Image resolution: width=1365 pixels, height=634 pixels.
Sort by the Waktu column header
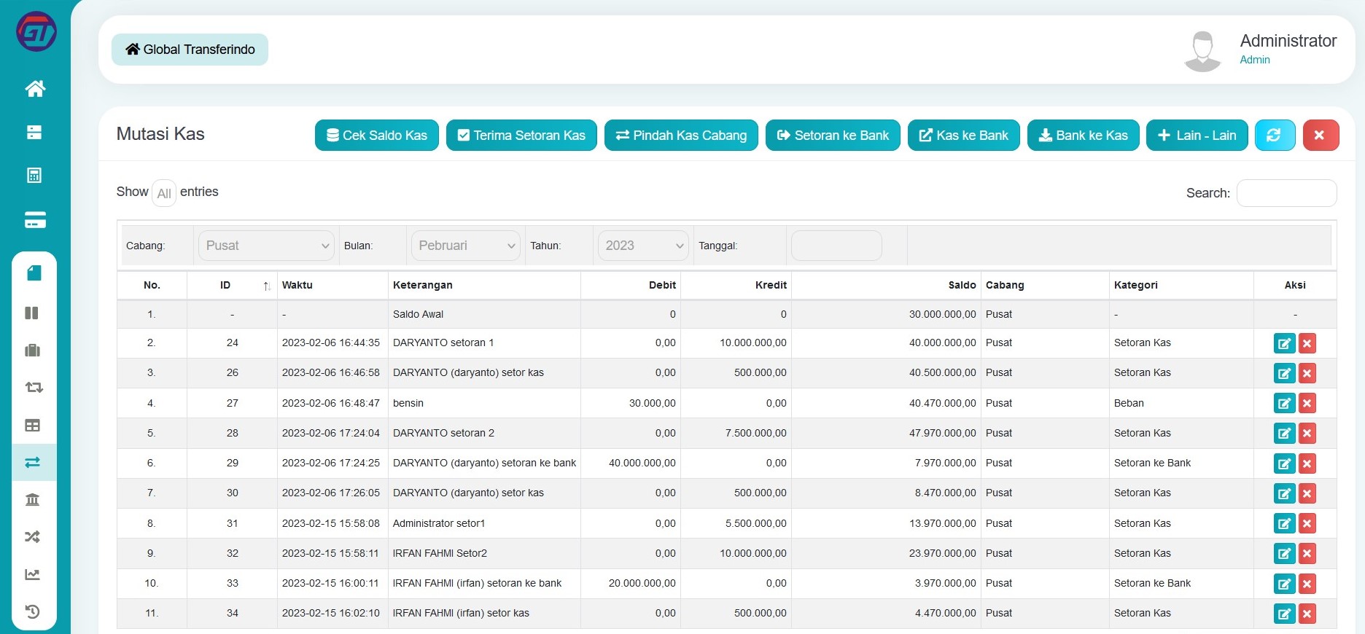[332, 285]
